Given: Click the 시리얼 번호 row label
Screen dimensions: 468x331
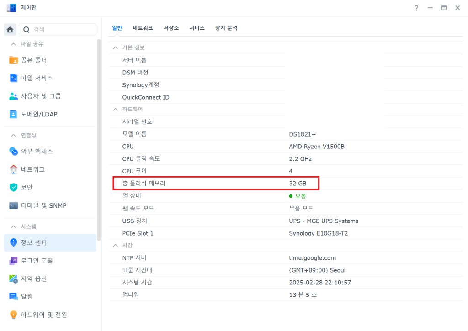Looking at the screenshot, I should coord(137,121).
